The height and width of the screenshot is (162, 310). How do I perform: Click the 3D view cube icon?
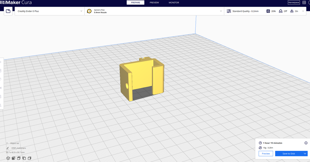8,158
